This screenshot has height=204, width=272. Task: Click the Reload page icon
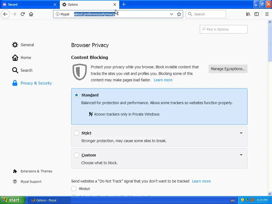point(23,14)
